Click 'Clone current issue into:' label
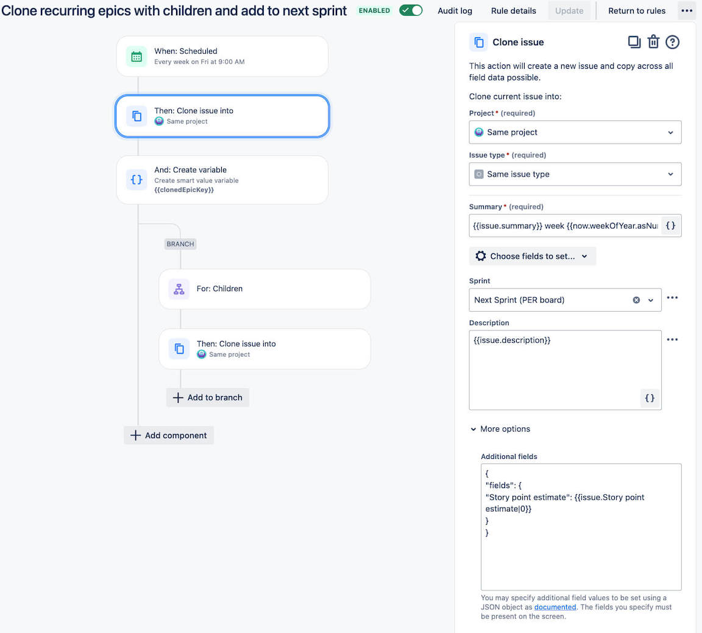Image resolution: width=702 pixels, height=633 pixels. pos(515,97)
